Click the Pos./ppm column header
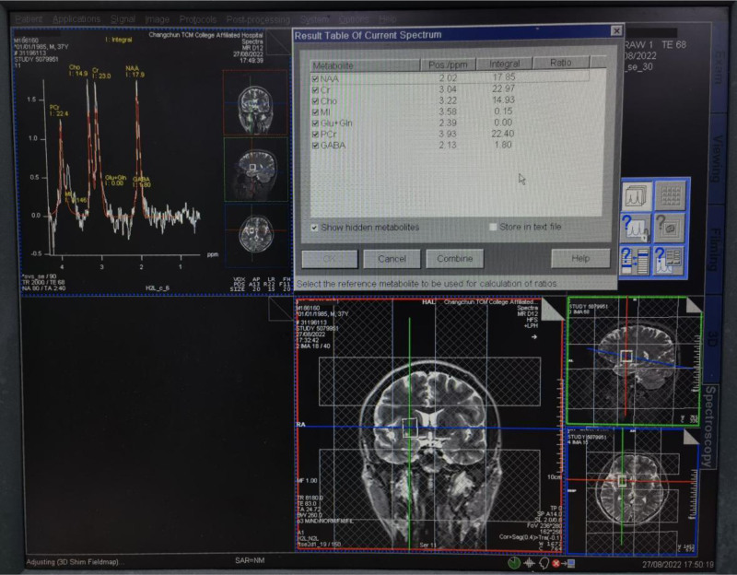737x575 pixels. coord(448,65)
